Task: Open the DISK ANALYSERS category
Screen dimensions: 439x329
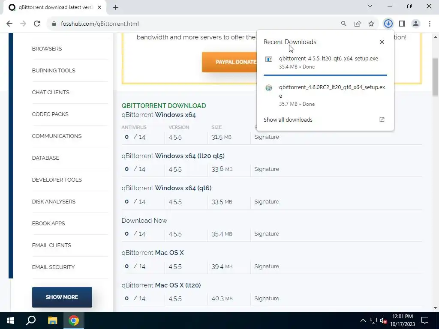Action: click(54, 201)
